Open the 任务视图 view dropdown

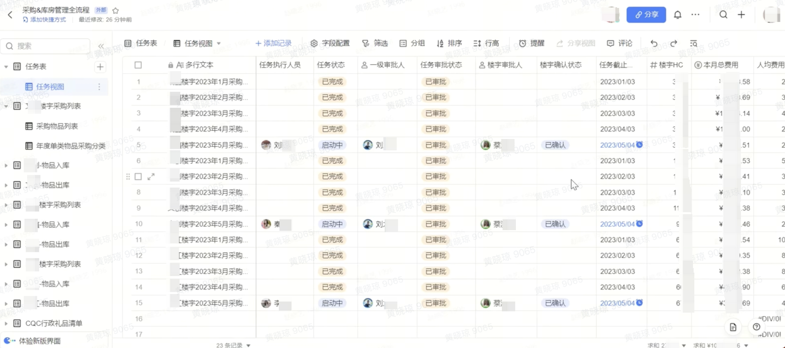tap(219, 43)
